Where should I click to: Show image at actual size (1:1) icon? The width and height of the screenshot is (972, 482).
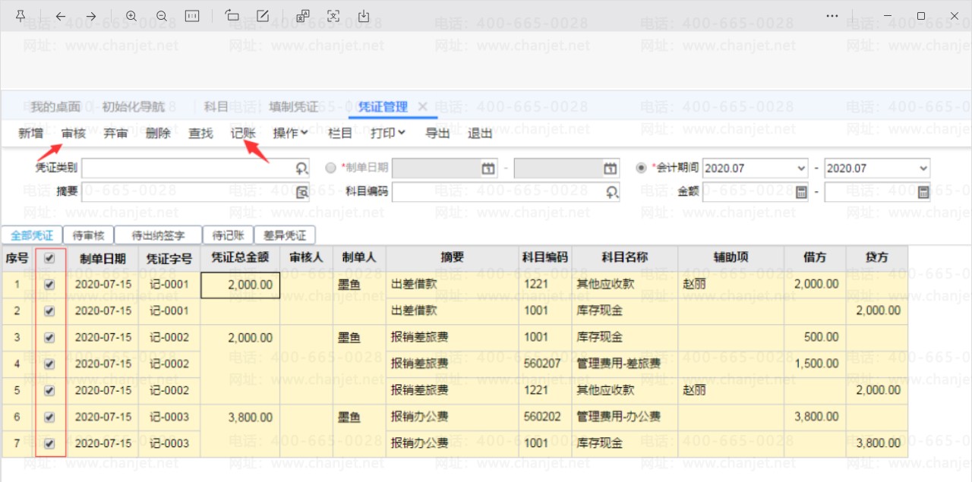pyautogui.click(x=192, y=16)
